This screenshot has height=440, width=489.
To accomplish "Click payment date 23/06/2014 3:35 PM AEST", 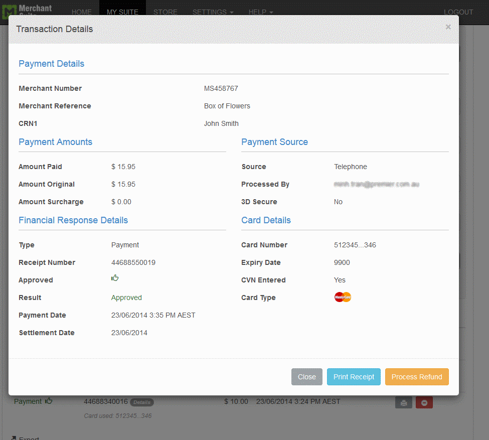I will (x=153, y=315).
